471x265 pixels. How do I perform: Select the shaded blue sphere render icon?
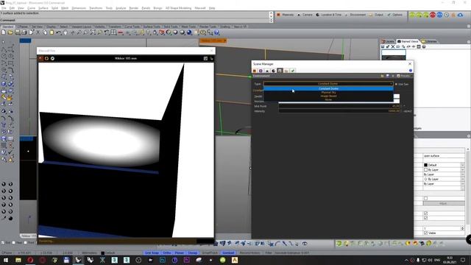click(x=189, y=32)
